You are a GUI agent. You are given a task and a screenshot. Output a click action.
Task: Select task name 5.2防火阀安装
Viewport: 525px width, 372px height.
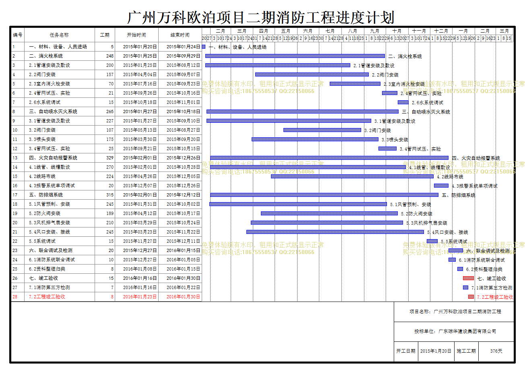(44, 213)
